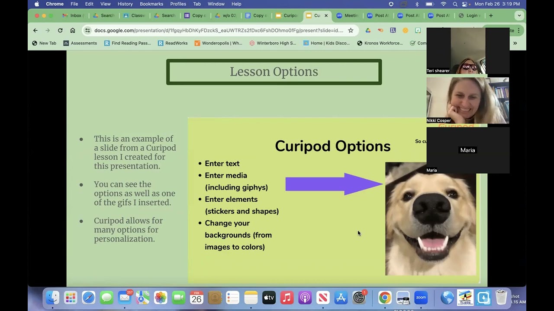Click the battery status icon
This screenshot has height=311, width=554.
pos(430,4)
